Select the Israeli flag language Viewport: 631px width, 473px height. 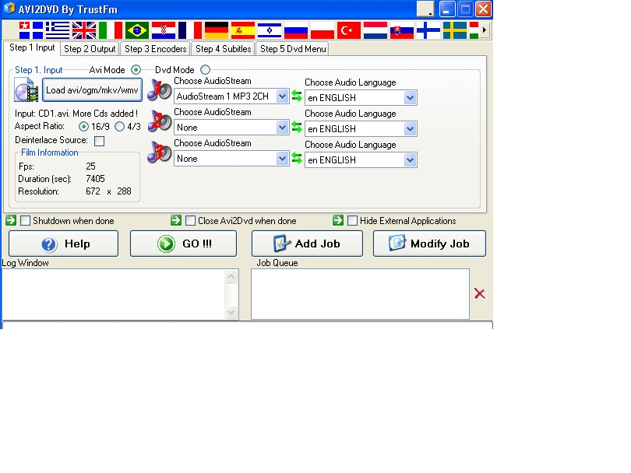(270, 30)
